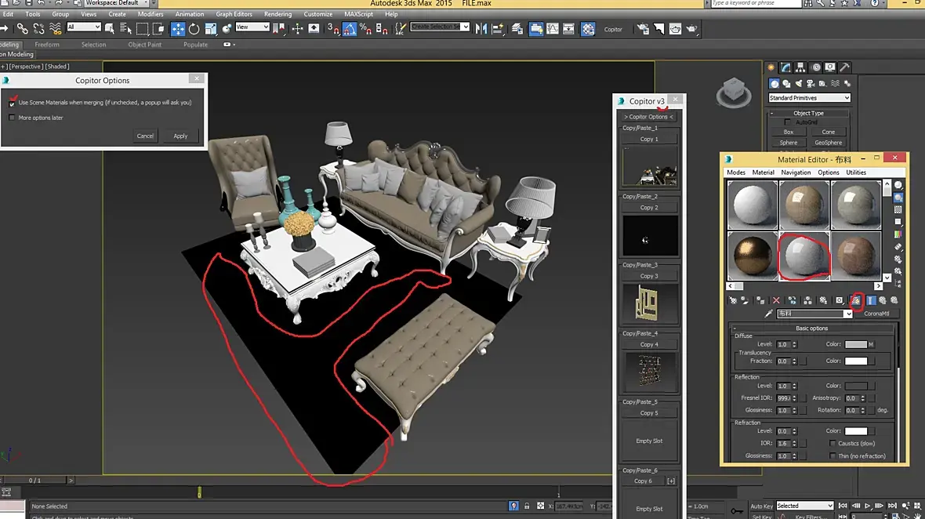Toggle Use Scene Materials when merging checkbox
This screenshot has height=519, width=925.
[12, 103]
